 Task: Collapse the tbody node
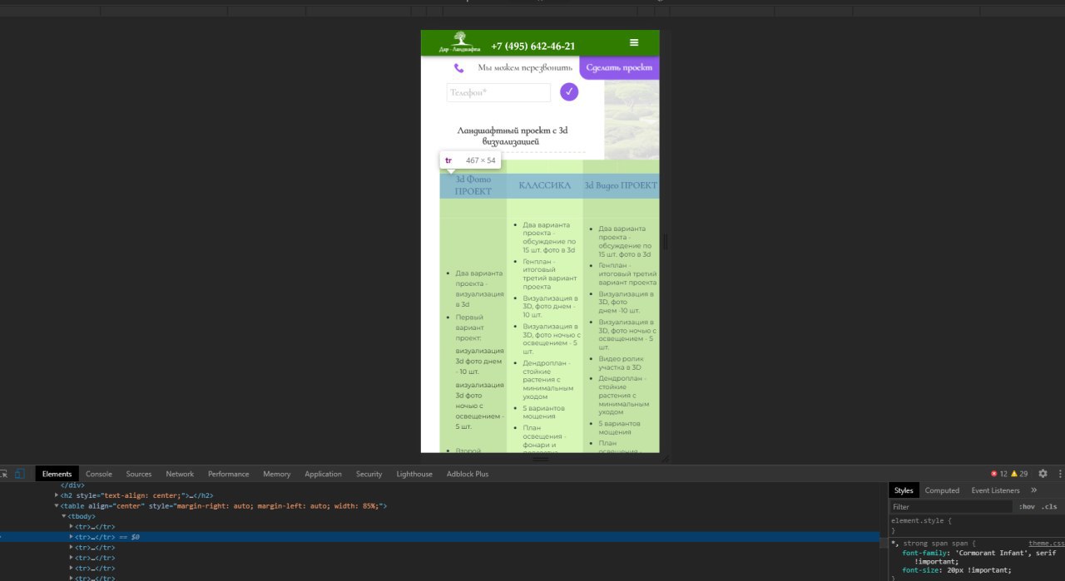click(64, 516)
